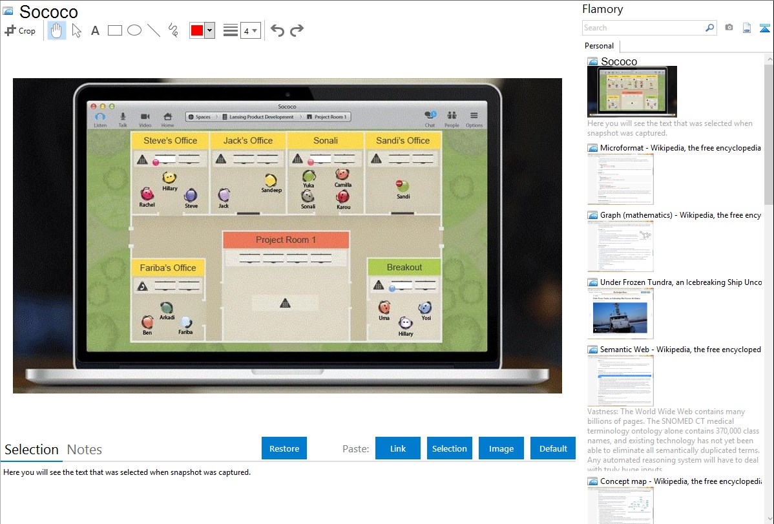Select the arrow pointer tool

pos(76,30)
